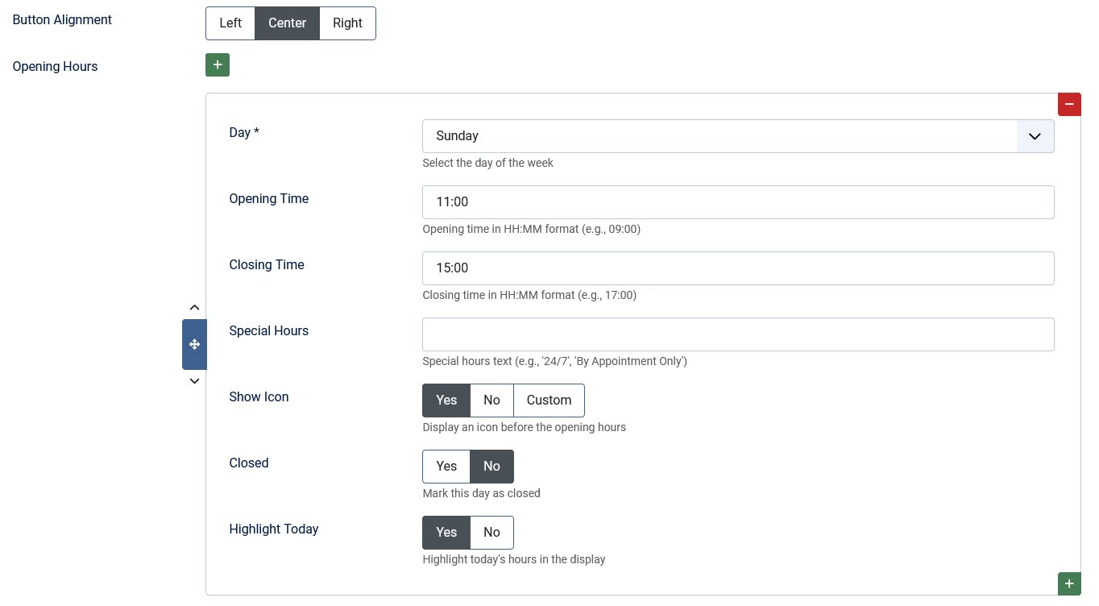Remove this opening hours row with red minus

pos(1069,104)
